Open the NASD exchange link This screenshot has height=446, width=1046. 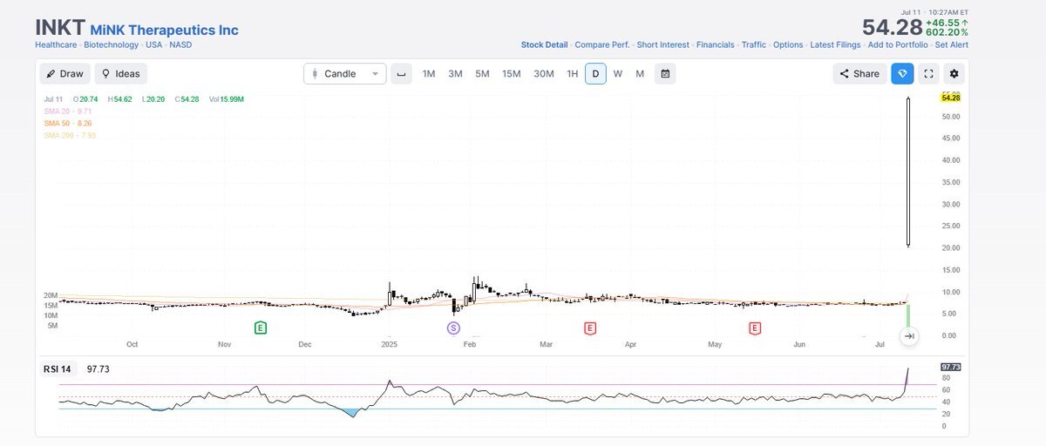click(x=180, y=44)
